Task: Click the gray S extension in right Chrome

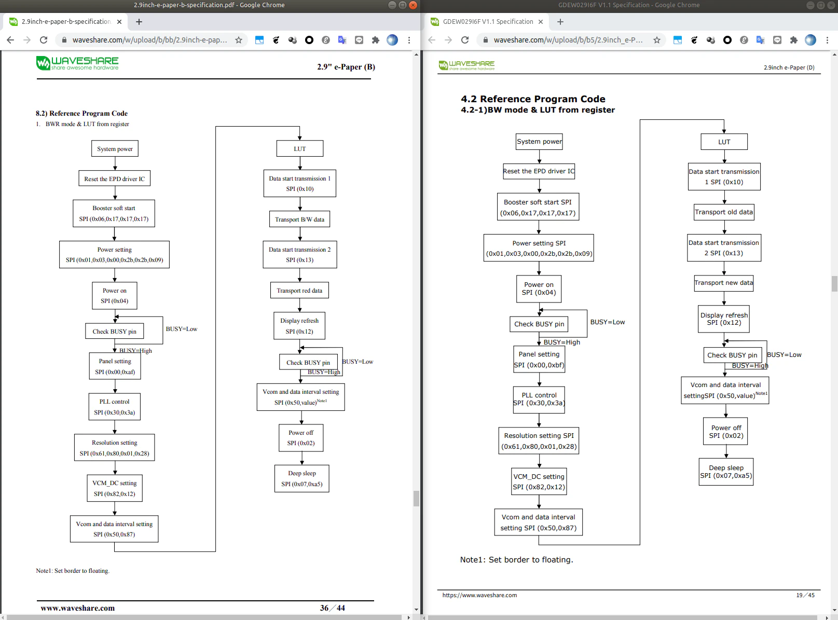Action: pos(744,40)
